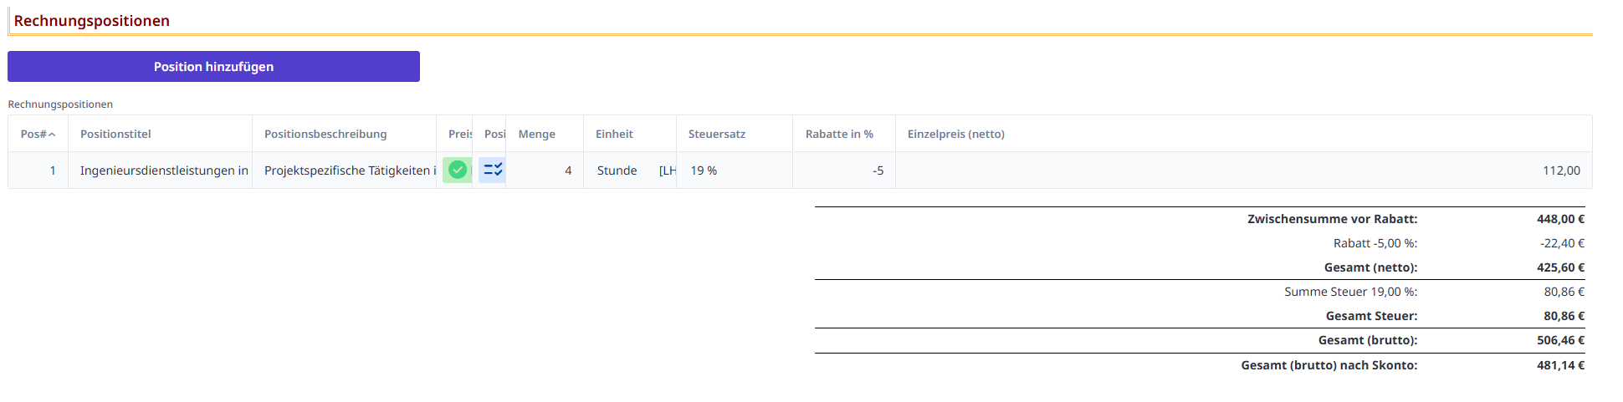Image resolution: width=1623 pixels, height=402 pixels.
Task: Click the Preis column header
Action: coord(458,135)
